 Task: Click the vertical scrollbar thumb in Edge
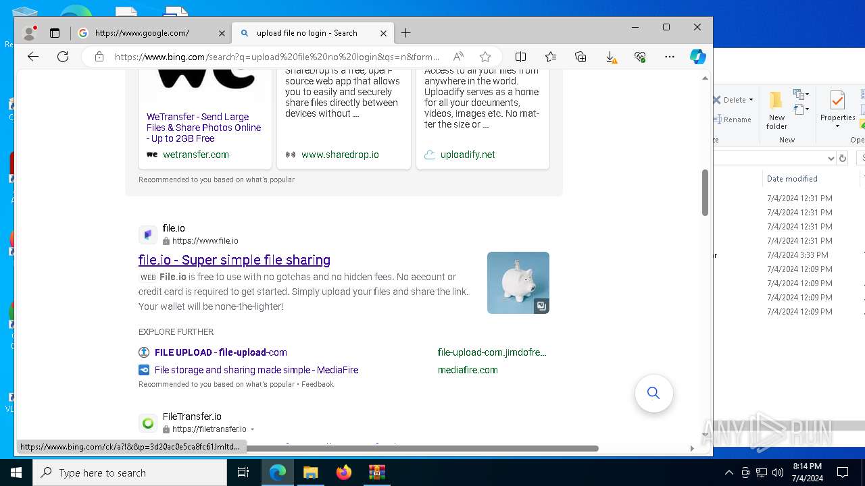[x=705, y=192]
